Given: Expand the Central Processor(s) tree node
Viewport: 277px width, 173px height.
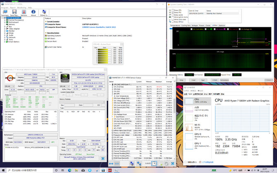Looking at the screenshot, I should coord(4,20).
